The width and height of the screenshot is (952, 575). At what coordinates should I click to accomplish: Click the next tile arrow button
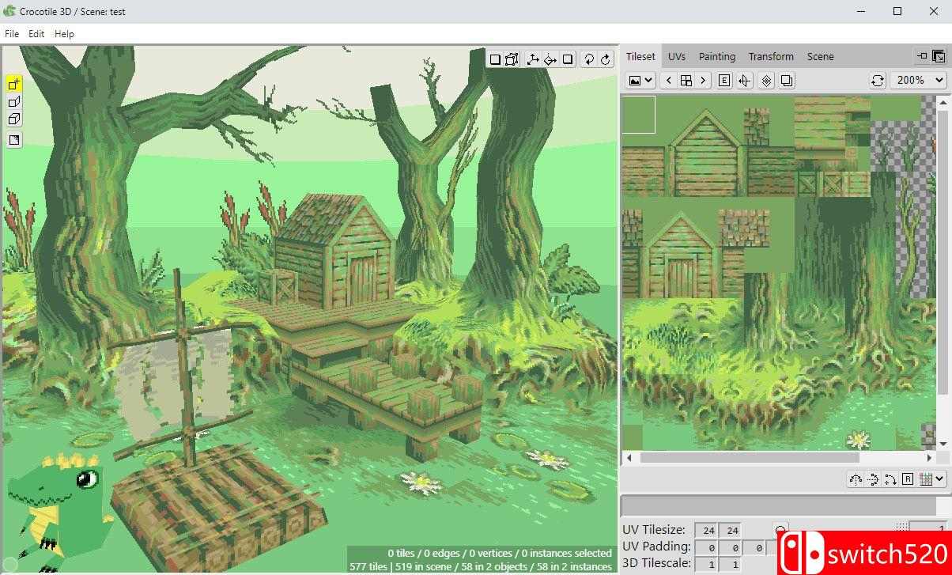pyautogui.click(x=703, y=80)
